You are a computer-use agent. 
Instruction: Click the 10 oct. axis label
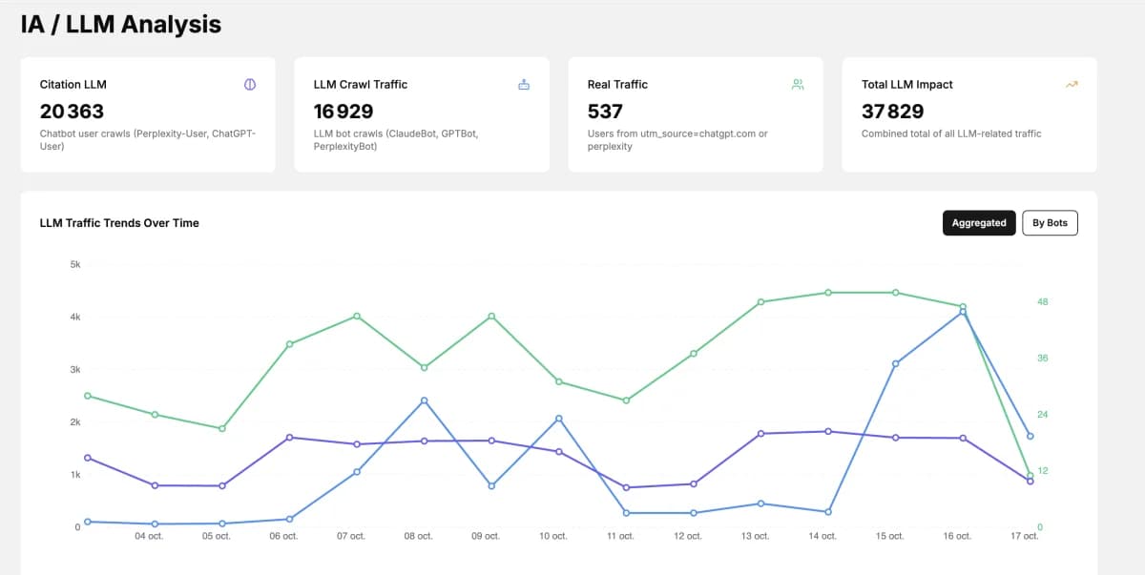552,536
